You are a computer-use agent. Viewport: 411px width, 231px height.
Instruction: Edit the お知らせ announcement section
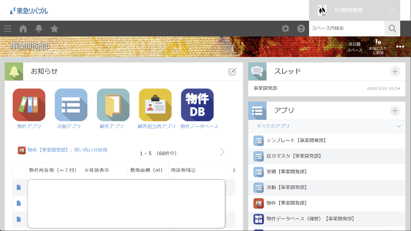point(232,72)
